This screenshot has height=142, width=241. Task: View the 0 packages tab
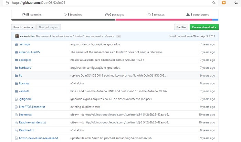click(115, 15)
